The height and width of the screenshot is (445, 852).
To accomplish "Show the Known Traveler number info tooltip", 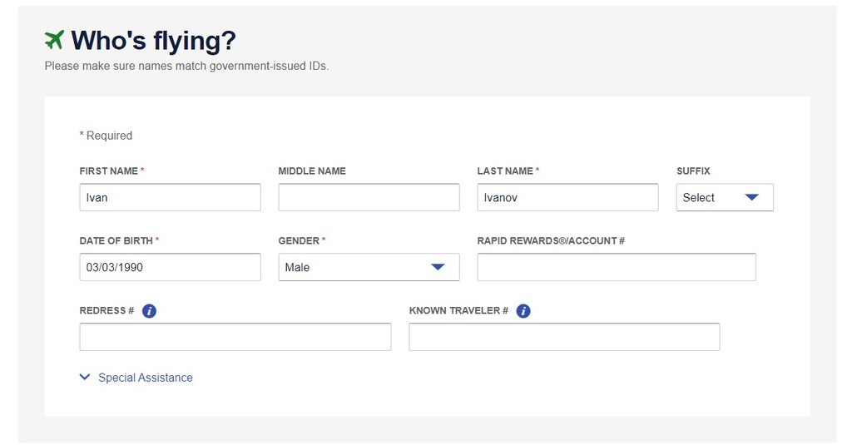I will pos(523,311).
